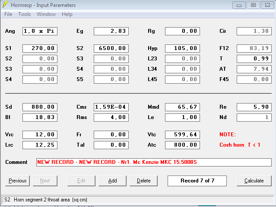Open the File menu

click(8, 14)
